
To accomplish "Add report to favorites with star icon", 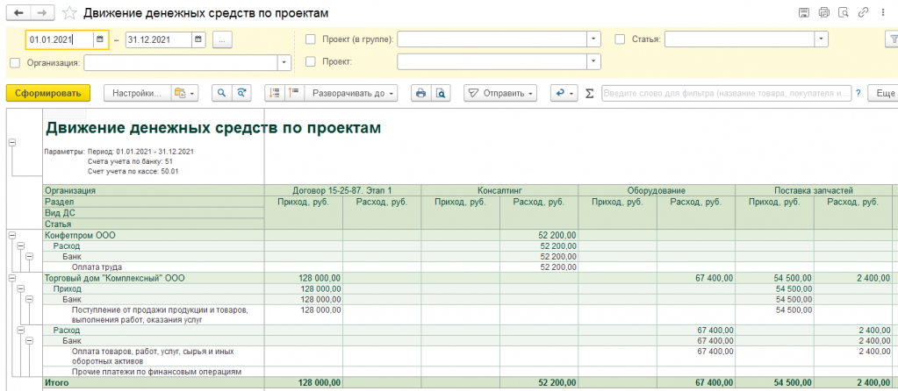I will click(x=68, y=12).
